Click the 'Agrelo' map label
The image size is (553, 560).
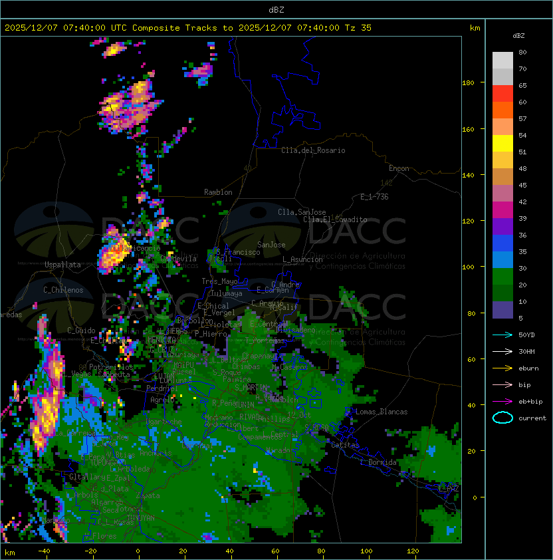click(162, 400)
